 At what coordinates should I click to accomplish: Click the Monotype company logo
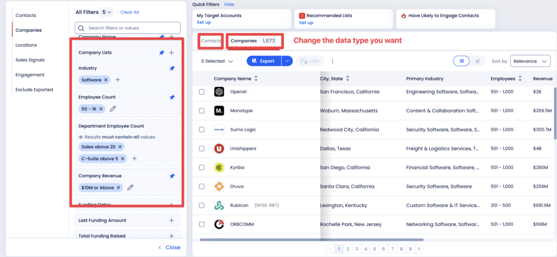point(219,111)
